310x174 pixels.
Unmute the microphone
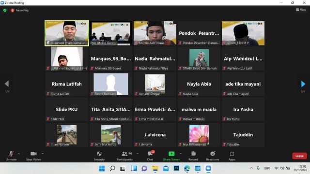(x=11, y=156)
